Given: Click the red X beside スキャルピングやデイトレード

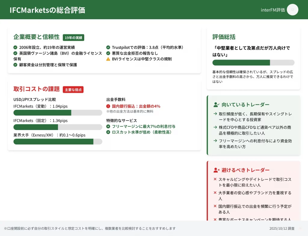Looking at the screenshot, I should (x=215, y=179).
